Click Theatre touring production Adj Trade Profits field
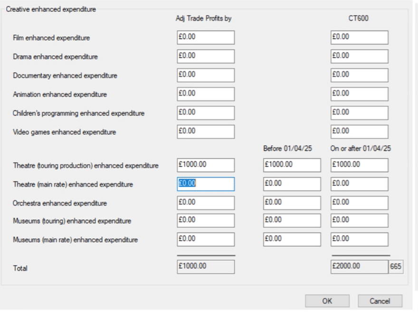 206,165
